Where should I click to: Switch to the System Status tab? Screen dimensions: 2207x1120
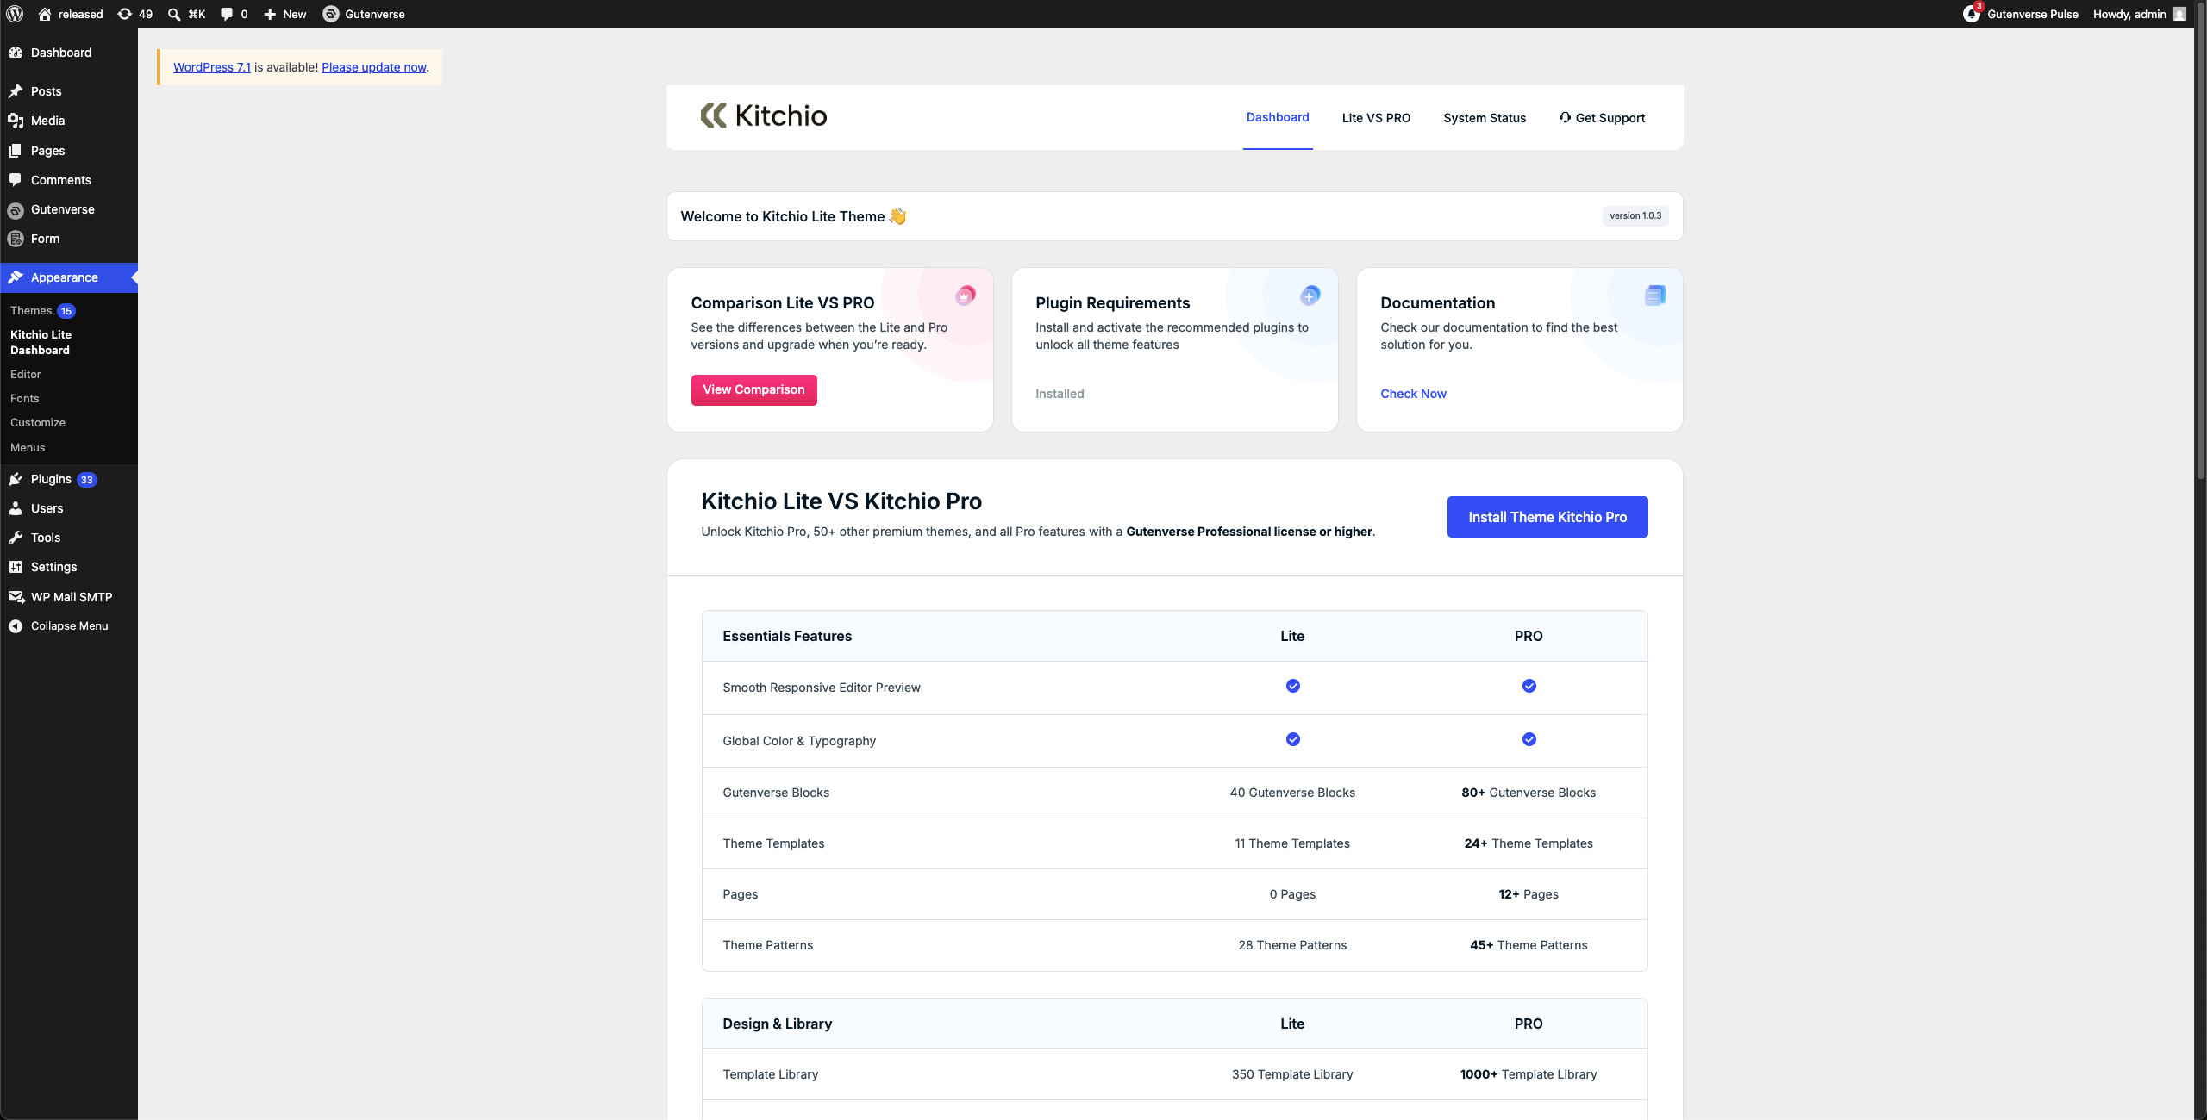[1485, 118]
